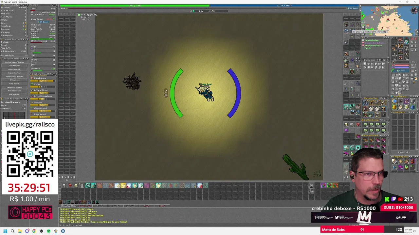Switch to the Support chat tab
The width and height of the screenshot is (419, 235).
point(131,206)
